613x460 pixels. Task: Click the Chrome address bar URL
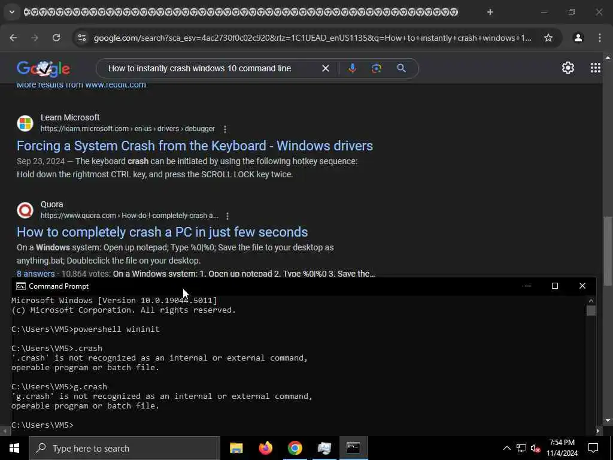click(x=312, y=38)
